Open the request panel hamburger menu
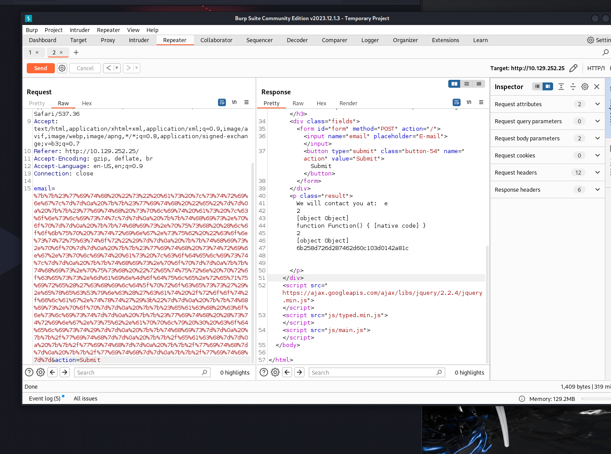The width and height of the screenshot is (611, 454). click(247, 102)
